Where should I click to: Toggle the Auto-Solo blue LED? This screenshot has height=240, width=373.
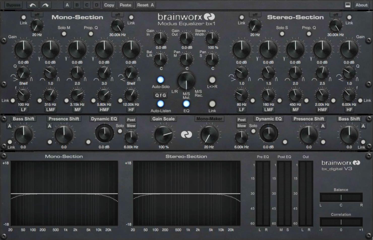[161, 80]
